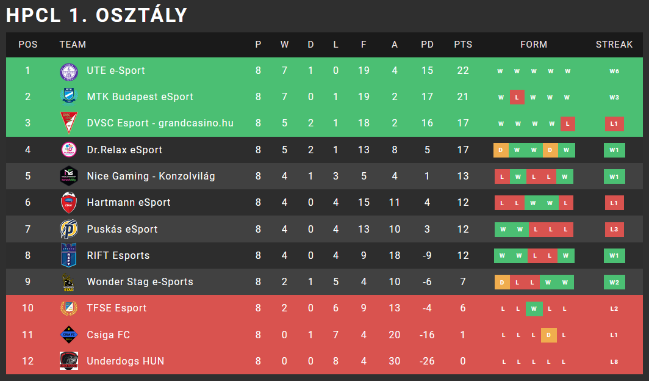Click the Dr.Relax eSport round logo
The width and height of the screenshot is (649, 381).
point(69,150)
